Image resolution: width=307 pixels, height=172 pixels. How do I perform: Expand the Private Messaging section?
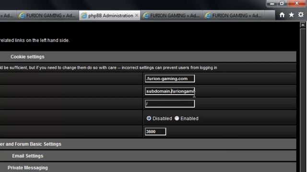click(x=148, y=168)
